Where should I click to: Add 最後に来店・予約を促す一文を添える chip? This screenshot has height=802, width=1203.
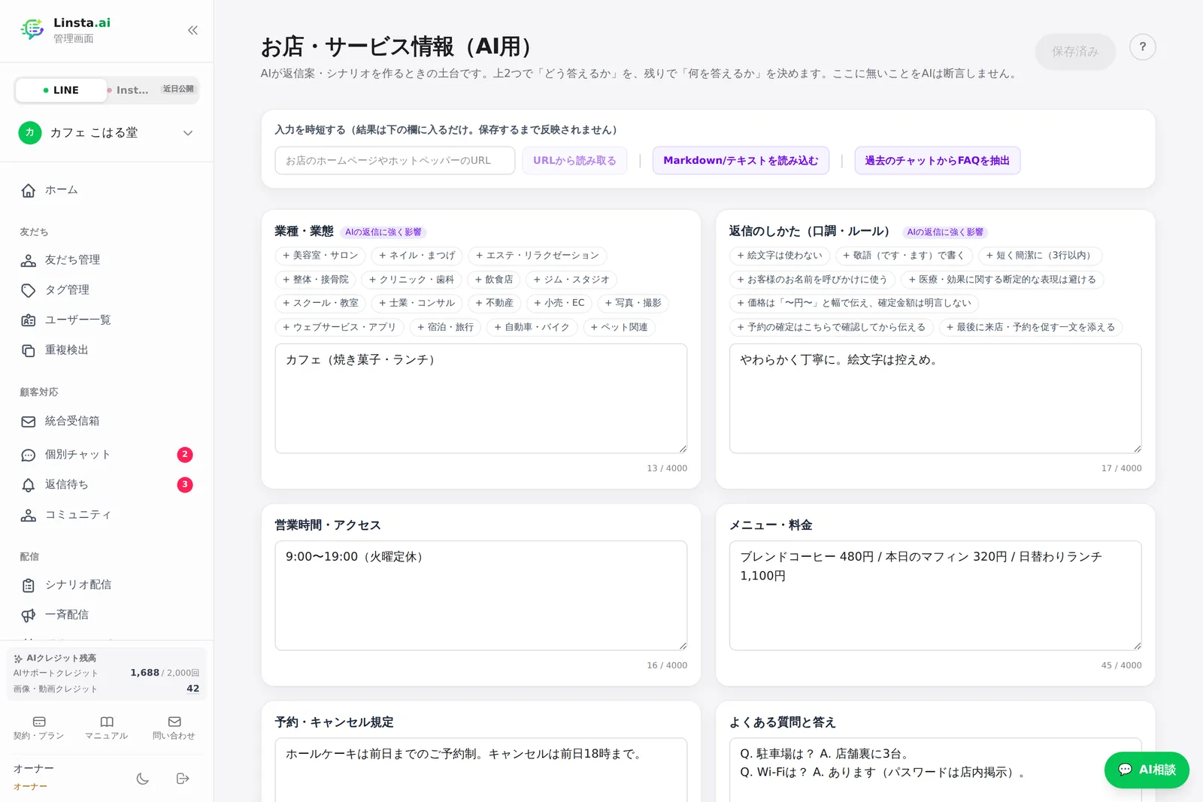pyautogui.click(x=1031, y=328)
